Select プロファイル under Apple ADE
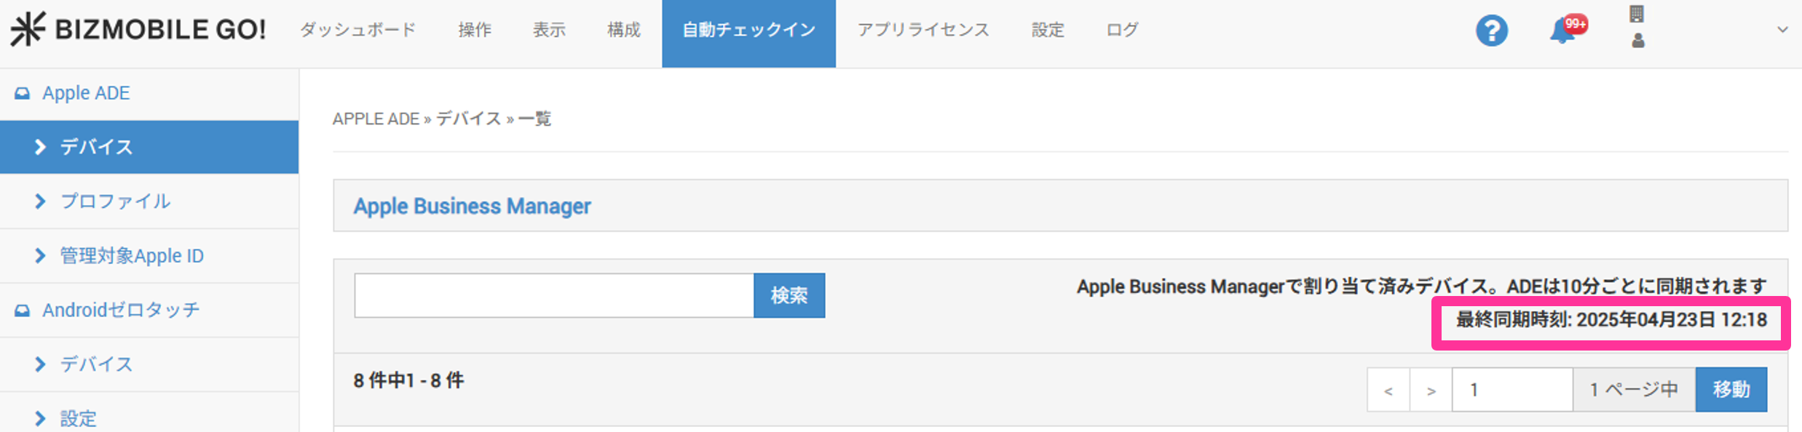The width and height of the screenshot is (1802, 432). [x=115, y=201]
